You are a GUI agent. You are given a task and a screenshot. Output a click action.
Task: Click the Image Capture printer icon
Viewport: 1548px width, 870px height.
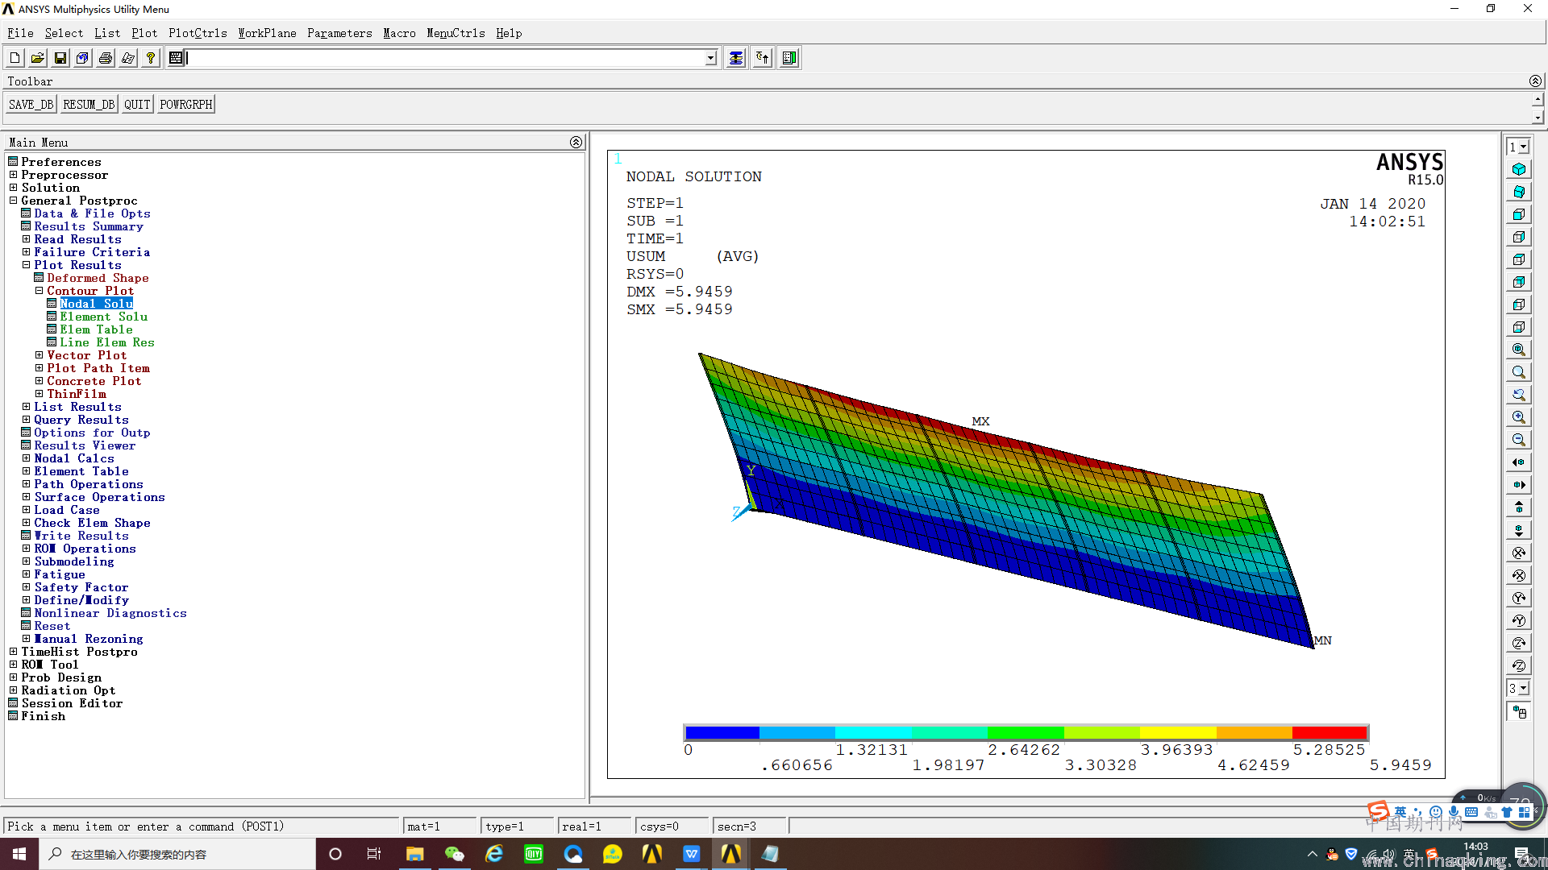(x=105, y=58)
